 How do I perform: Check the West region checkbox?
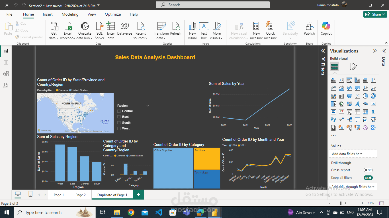(x=119, y=128)
